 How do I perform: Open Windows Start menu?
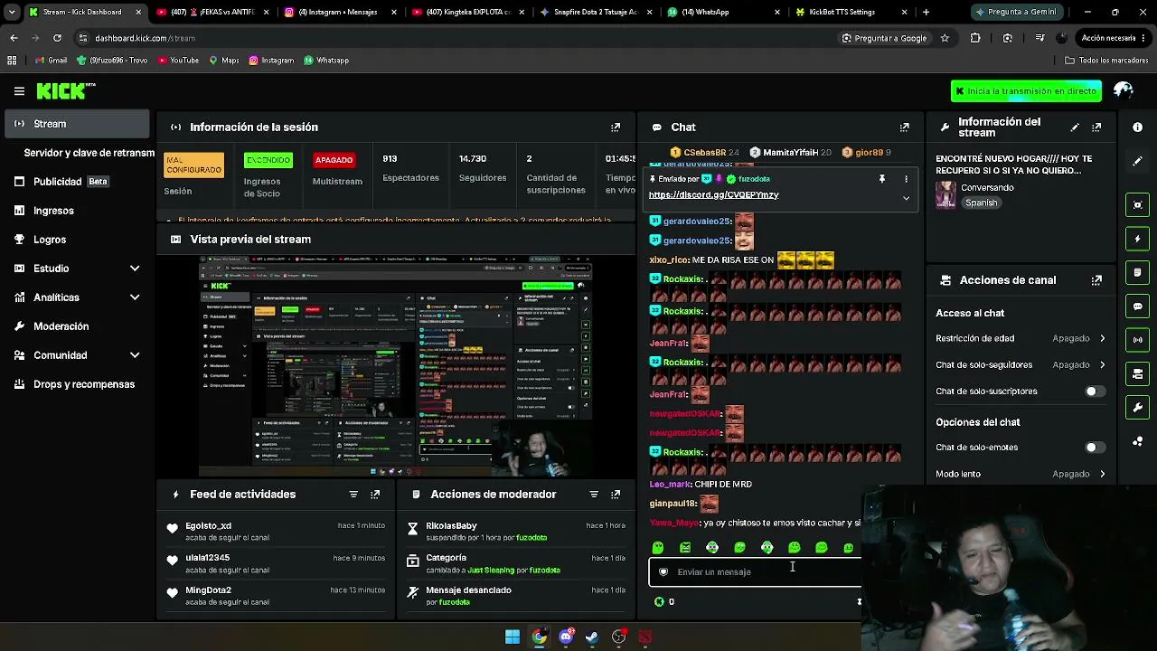513,637
